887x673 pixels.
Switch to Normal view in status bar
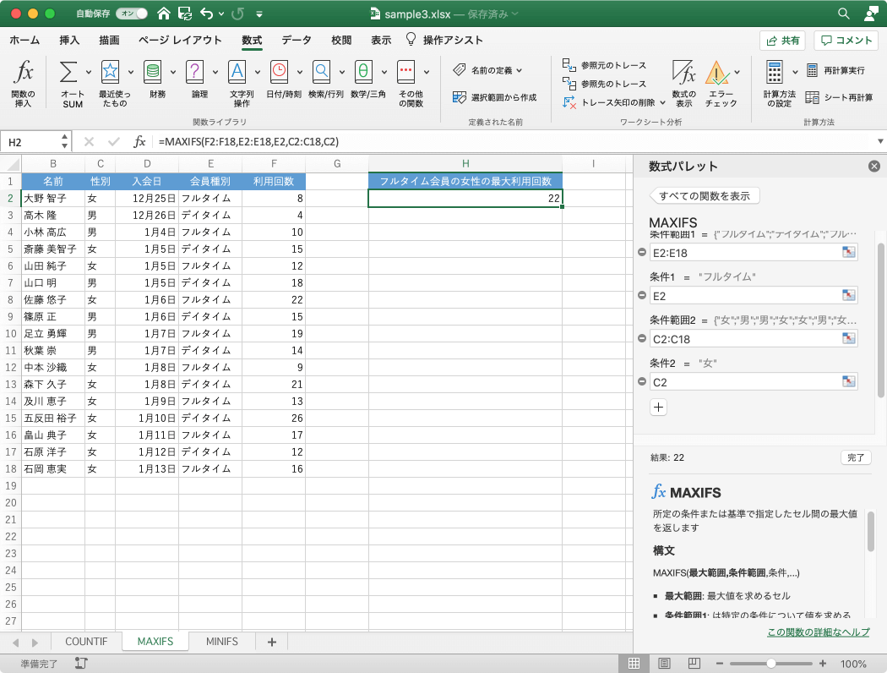tap(634, 664)
